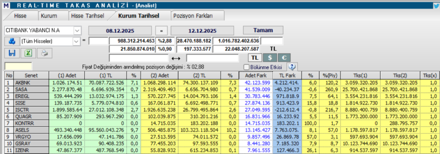Image resolution: width=440 pixels, height=154 pixels.
Task: Click the double-arrow swap icon
Action: pos(176,58)
